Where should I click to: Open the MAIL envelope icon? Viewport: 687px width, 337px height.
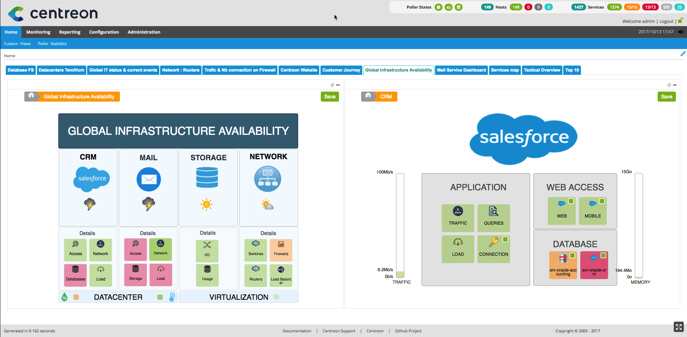pyautogui.click(x=149, y=179)
